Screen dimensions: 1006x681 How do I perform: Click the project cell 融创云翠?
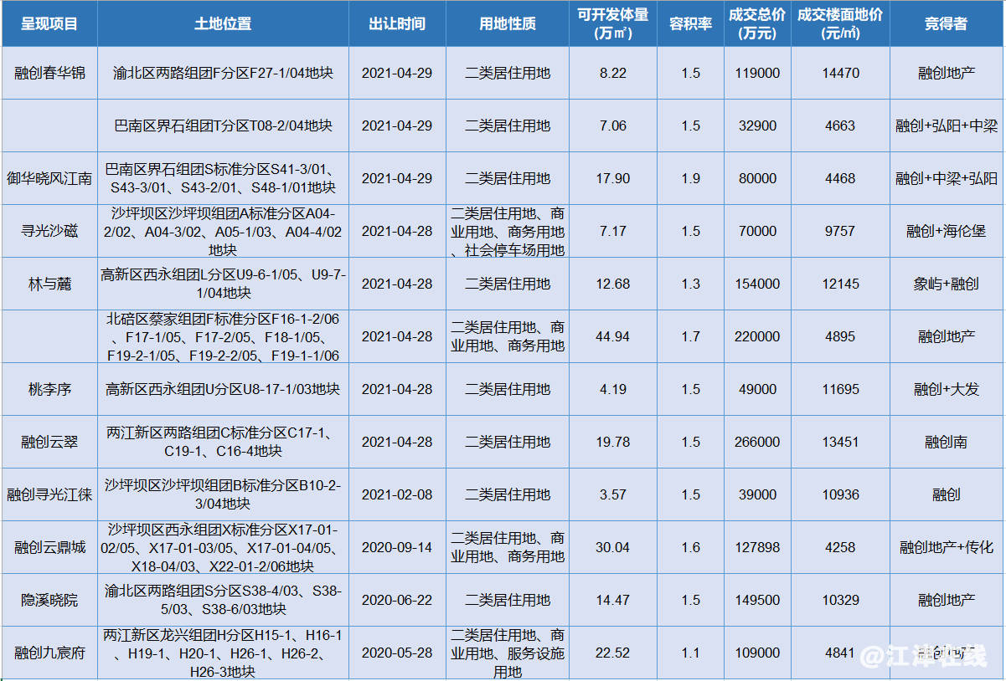click(x=49, y=442)
